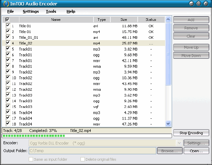Click the OK status of row 1
The image size is (212, 165).
pos(151,26)
